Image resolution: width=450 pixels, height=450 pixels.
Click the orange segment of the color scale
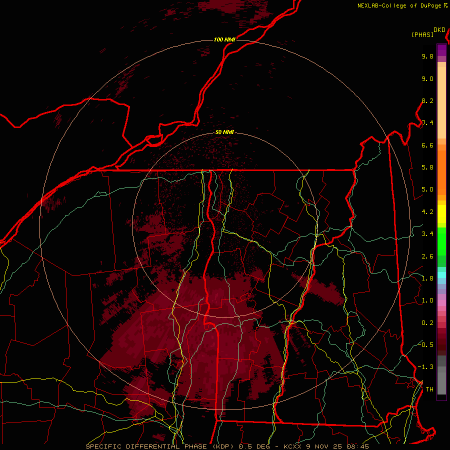coord(441,172)
